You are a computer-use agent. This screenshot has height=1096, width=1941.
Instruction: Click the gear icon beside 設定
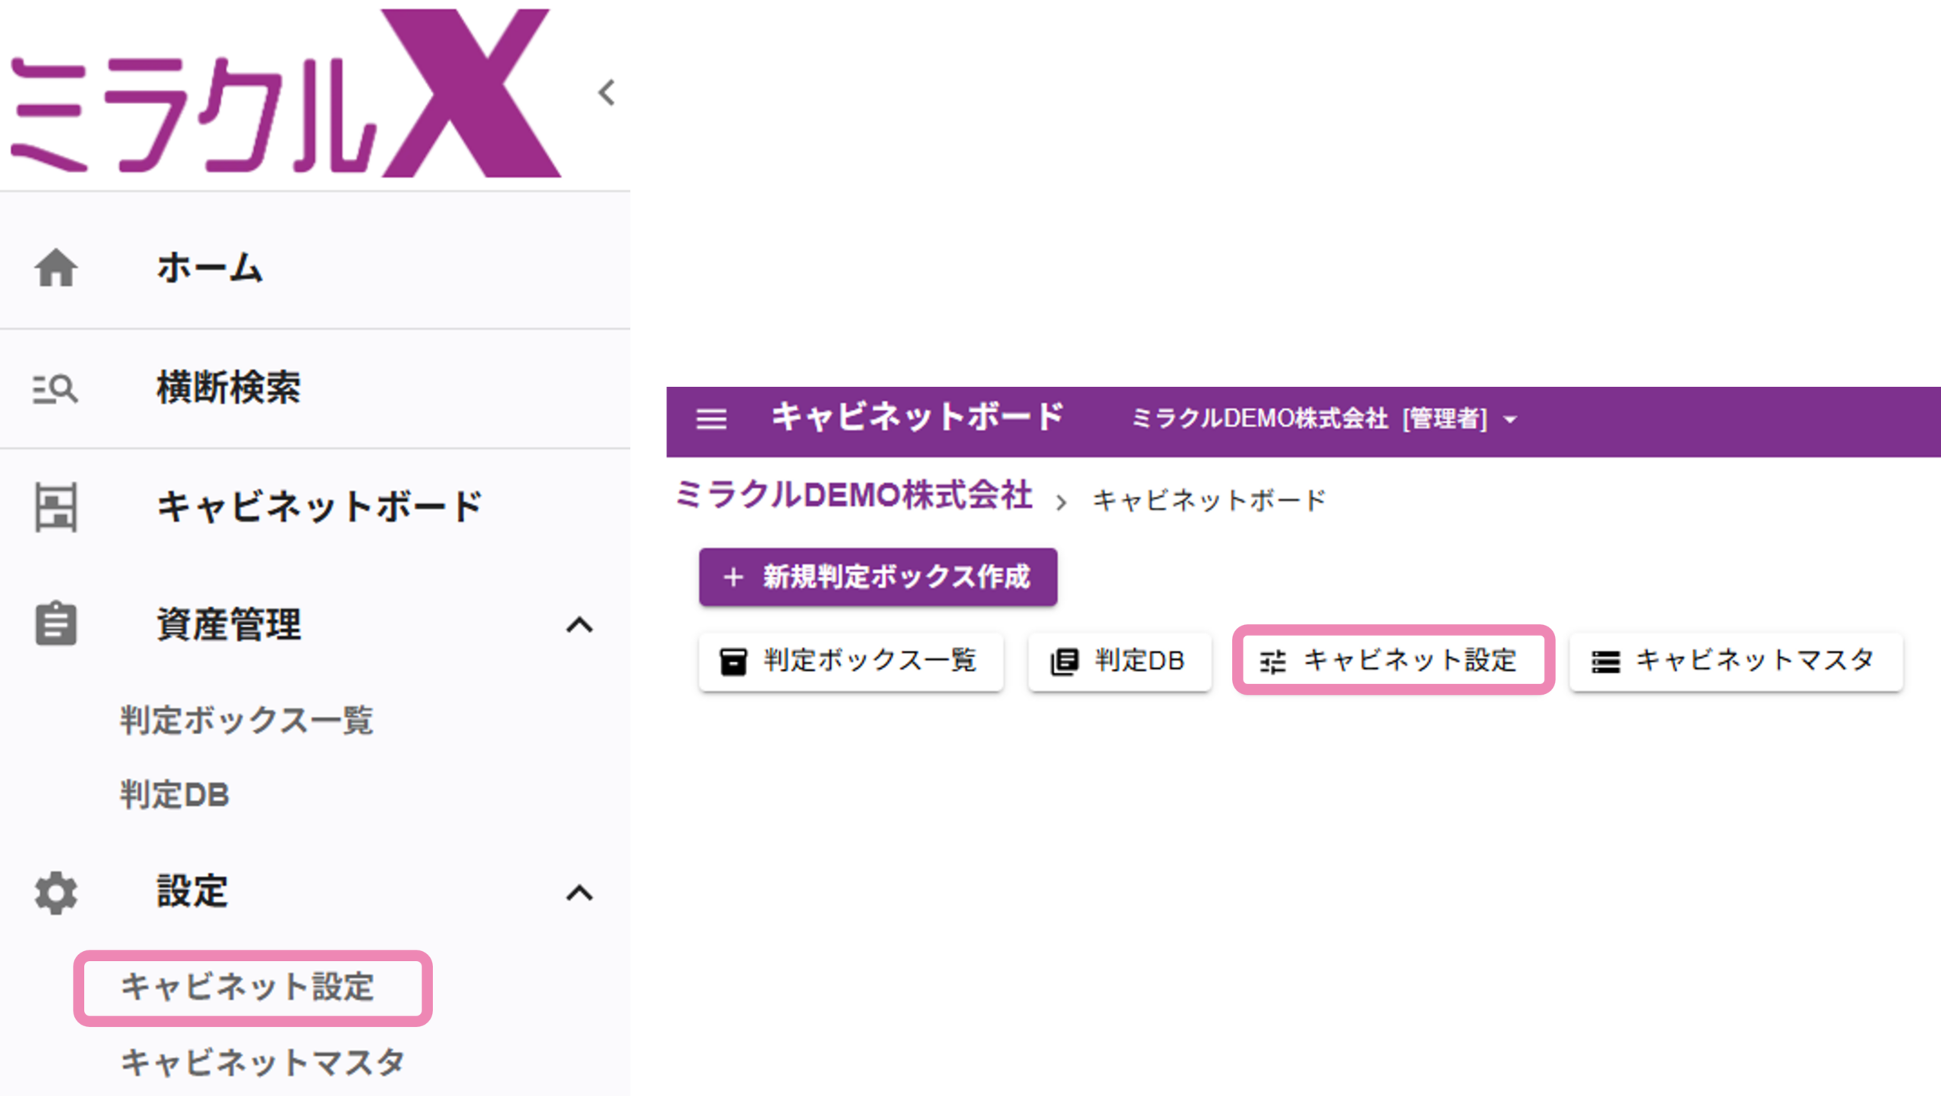[56, 893]
